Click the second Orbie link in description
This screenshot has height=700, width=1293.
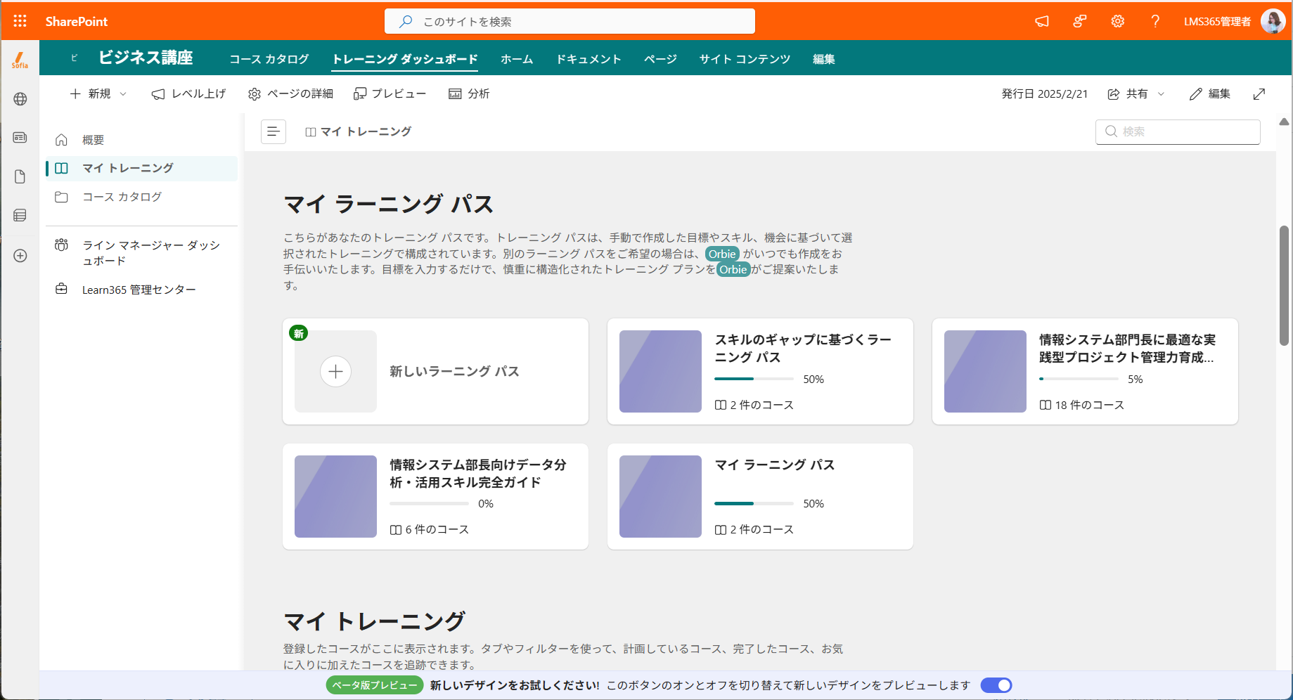(733, 269)
